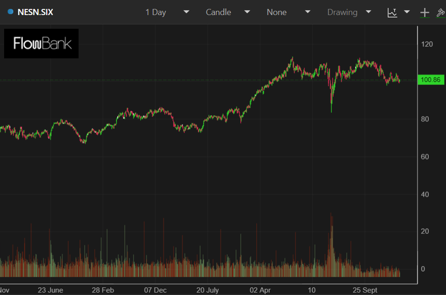This screenshot has height=295, width=446.
Task: Enable the crosshair plus tool
Action: pos(425,12)
